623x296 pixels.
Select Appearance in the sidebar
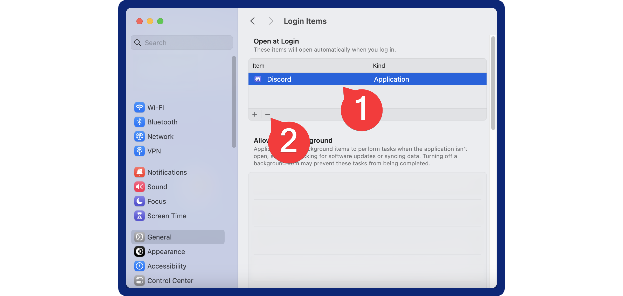point(166,251)
